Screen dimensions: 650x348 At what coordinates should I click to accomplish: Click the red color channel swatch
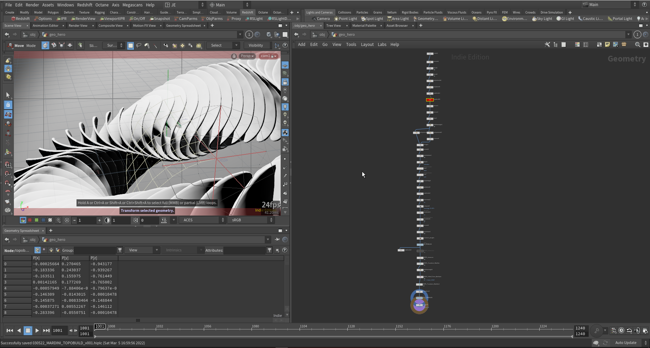(30, 220)
